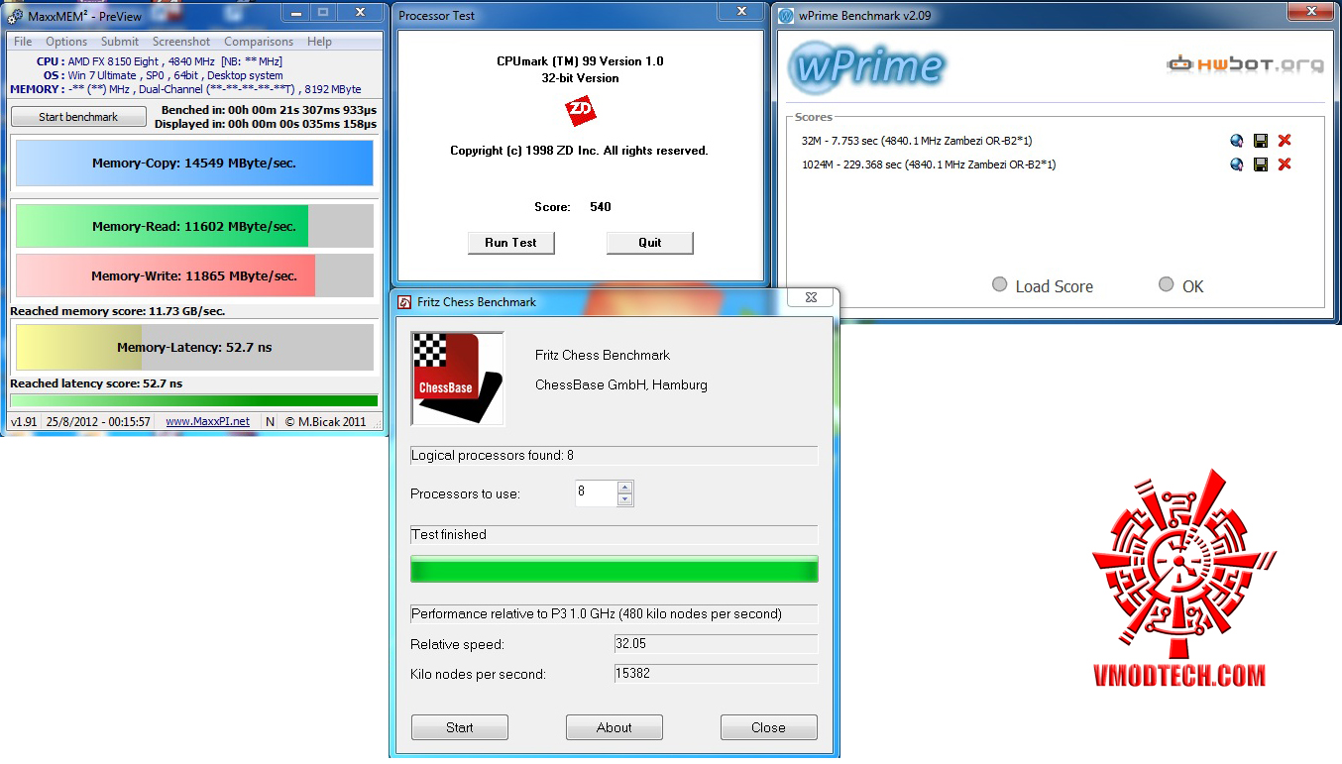Screen dimensions: 1342x764
Task: Delete the 1024M wPrime score with the red X
Action: [x=1285, y=164]
